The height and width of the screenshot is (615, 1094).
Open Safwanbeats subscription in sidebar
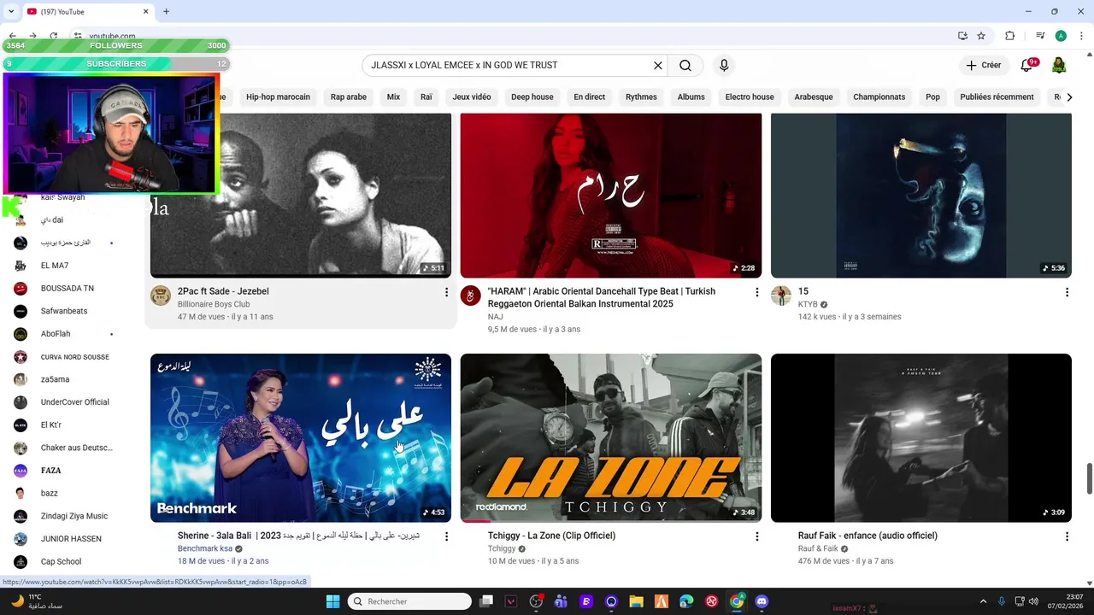64,311
